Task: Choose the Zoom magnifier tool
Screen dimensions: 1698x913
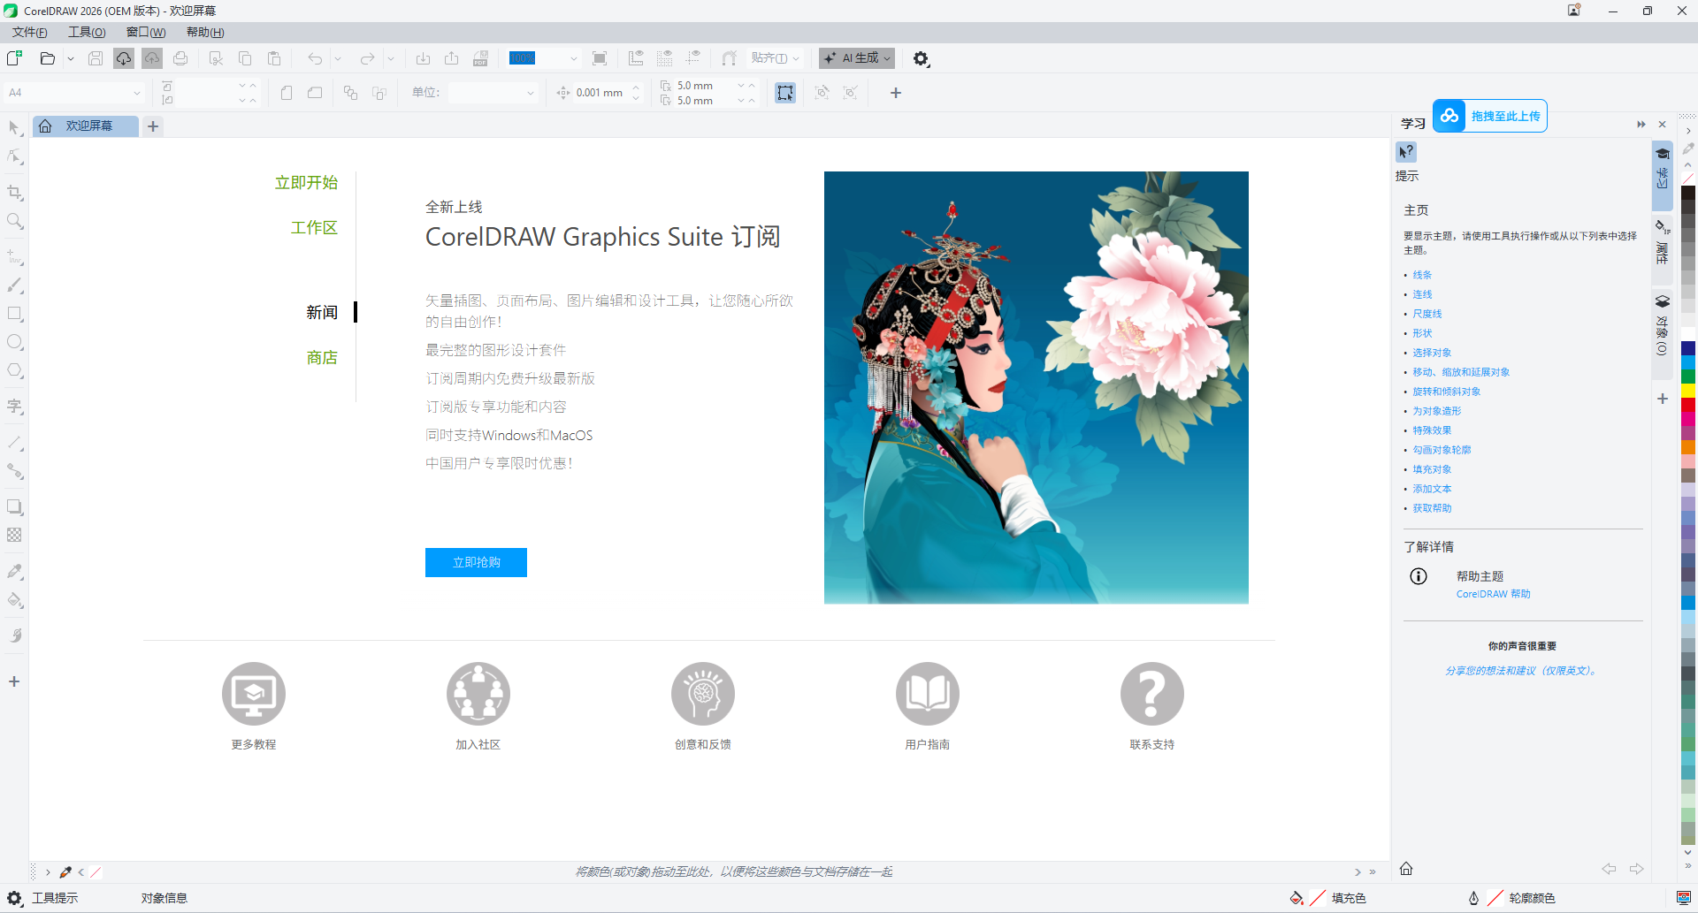Action: click(x=14, y=220)
